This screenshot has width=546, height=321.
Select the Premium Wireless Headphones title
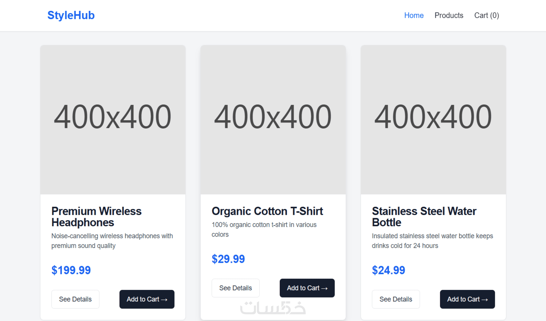(96, 217)
